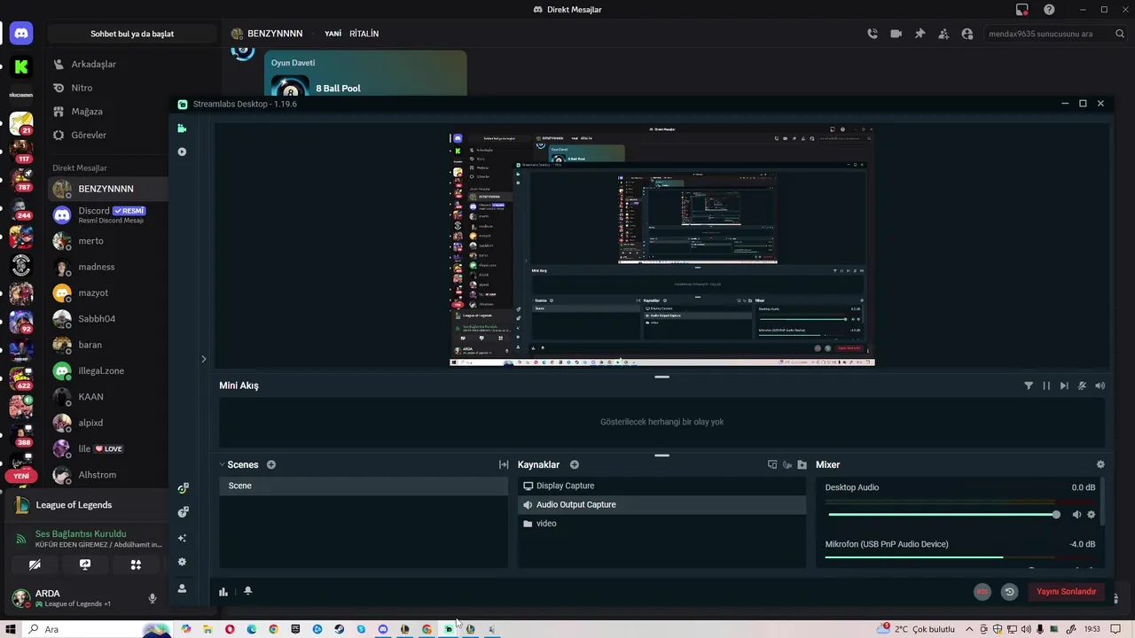The image size is (1135, 638).
Task: Open the video folder source
Action: pos(661,524)
